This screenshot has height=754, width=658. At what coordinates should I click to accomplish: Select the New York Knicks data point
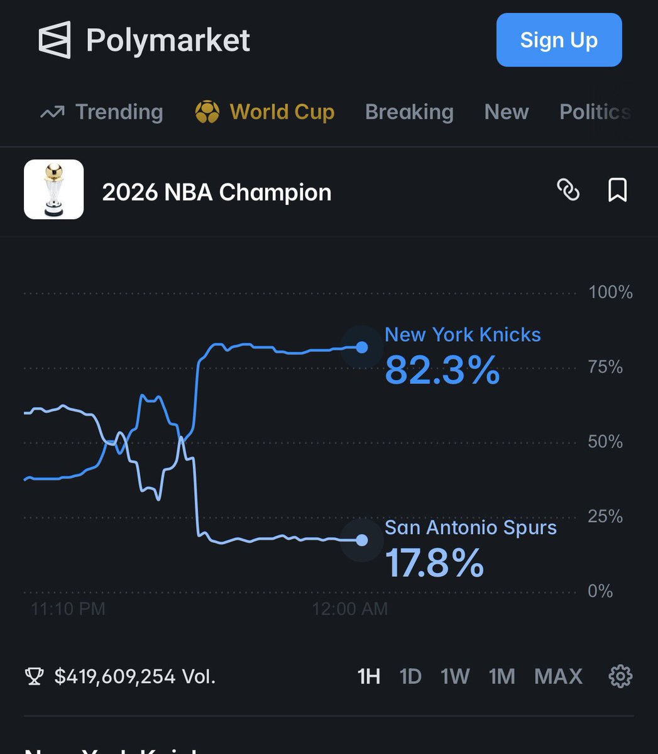coord(362,347)
